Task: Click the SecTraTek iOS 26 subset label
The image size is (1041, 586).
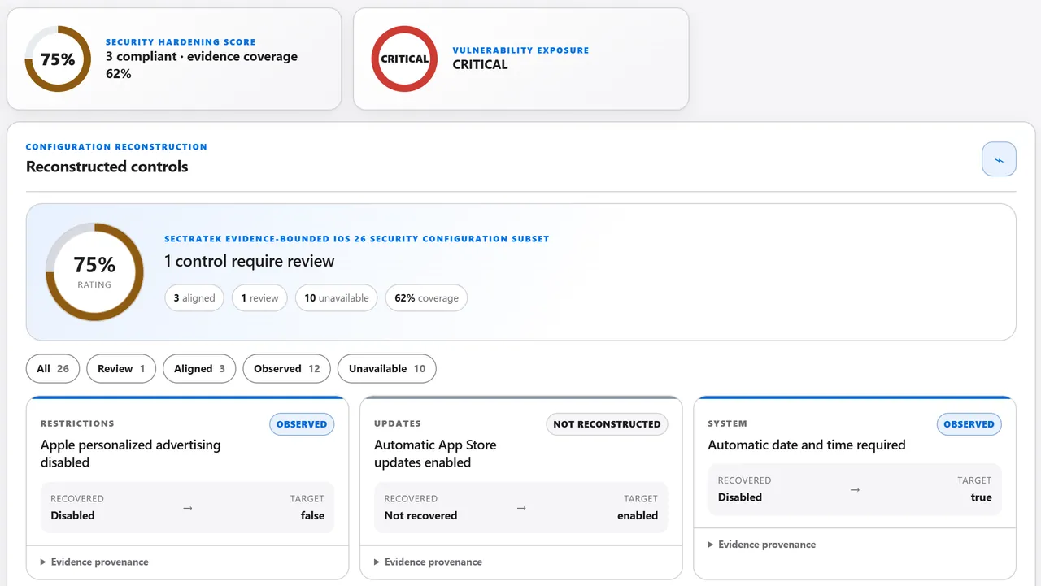Action: (x=357, y=239)
